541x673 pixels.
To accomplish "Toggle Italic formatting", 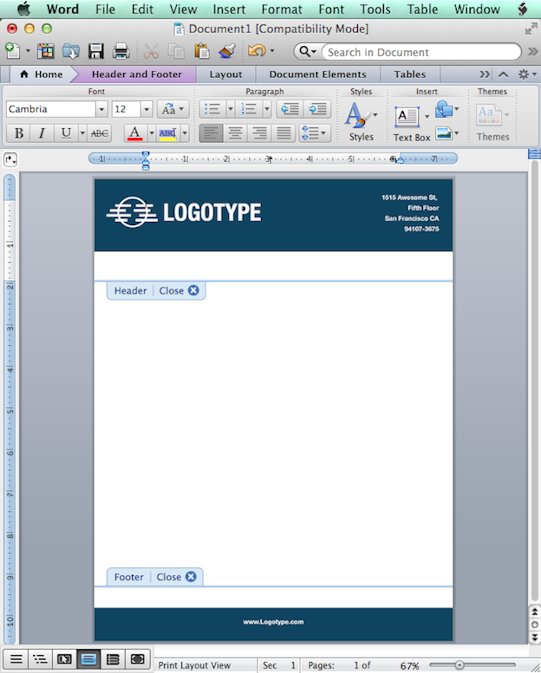I will (42, 134).
